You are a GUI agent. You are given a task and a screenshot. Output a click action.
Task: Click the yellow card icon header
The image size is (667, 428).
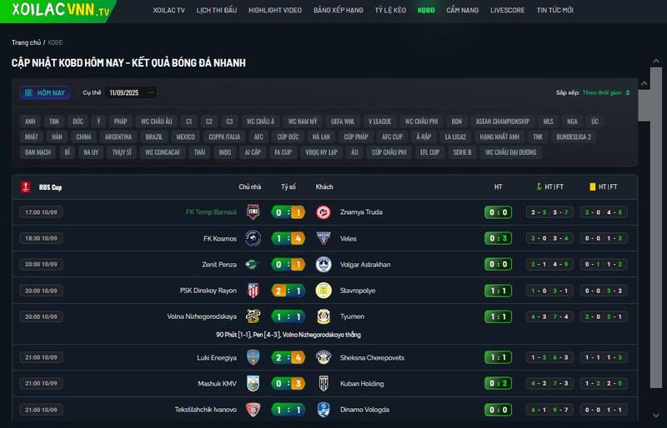[592, 187]
